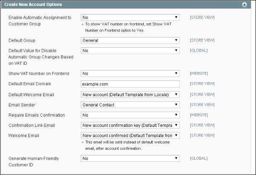256x175 pixels.
Task: Open Show VAT Number on Frontend dropdown
Action: [130, 73]
